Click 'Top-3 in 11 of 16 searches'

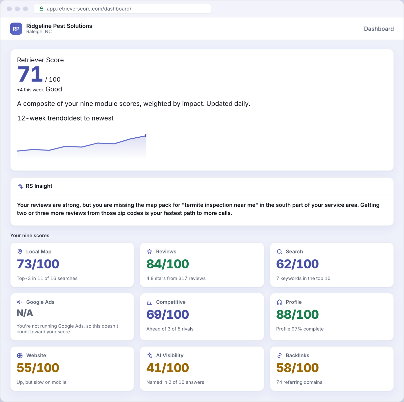(47, 279)
